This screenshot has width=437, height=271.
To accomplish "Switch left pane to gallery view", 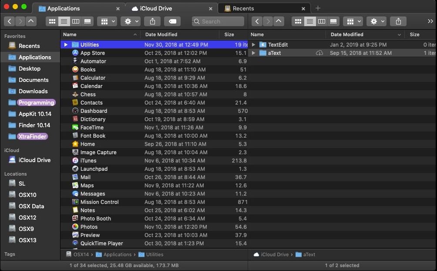I will tap(87, 21).
